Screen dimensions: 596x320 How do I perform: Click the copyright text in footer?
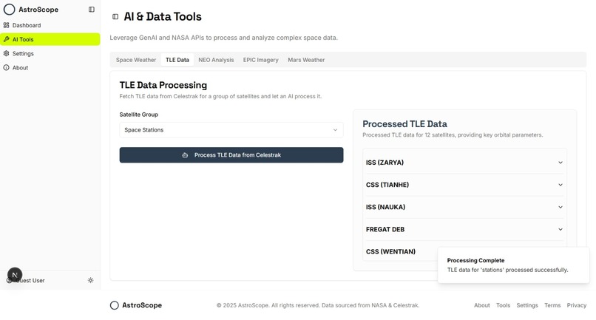[318, 305]
